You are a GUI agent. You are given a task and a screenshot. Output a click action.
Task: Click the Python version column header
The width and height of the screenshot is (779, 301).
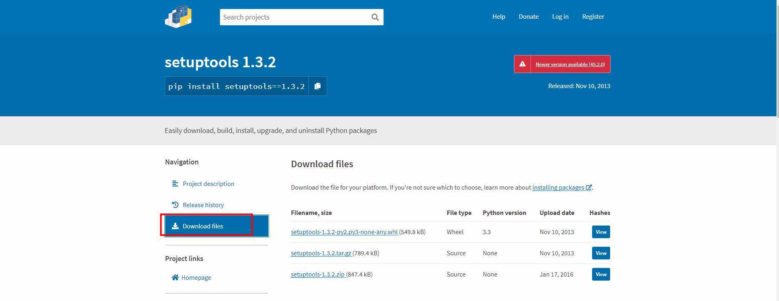click(504, 212)
